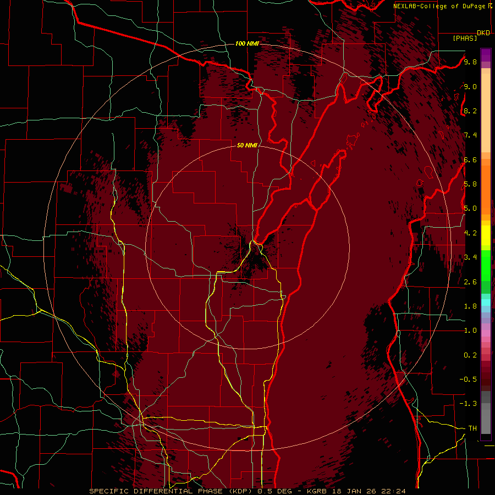
Task: Pick the pale peach band of the color bar
Action: [x=486, y=114]
